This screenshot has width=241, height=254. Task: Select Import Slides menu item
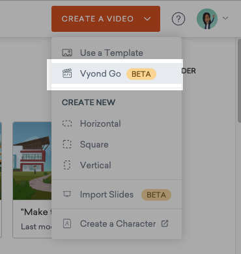click(x=117, y=194)
